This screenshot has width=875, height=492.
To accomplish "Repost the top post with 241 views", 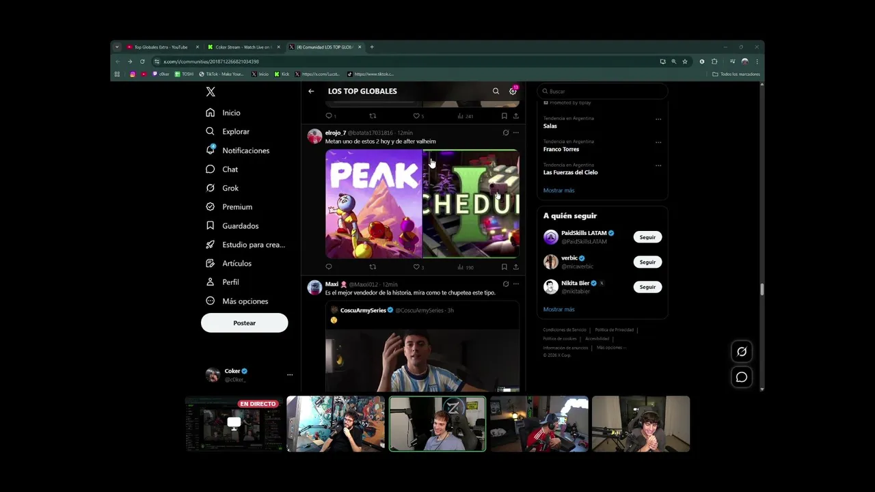I will [x=373, y=116].
